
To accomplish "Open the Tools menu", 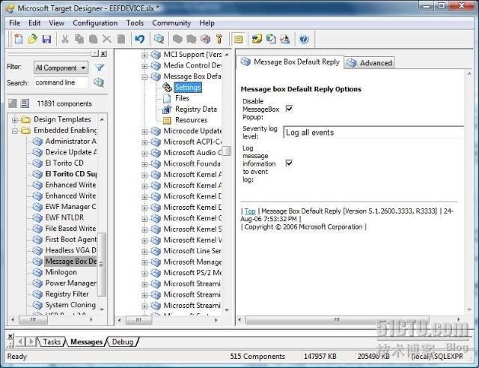I will [135, 23].
